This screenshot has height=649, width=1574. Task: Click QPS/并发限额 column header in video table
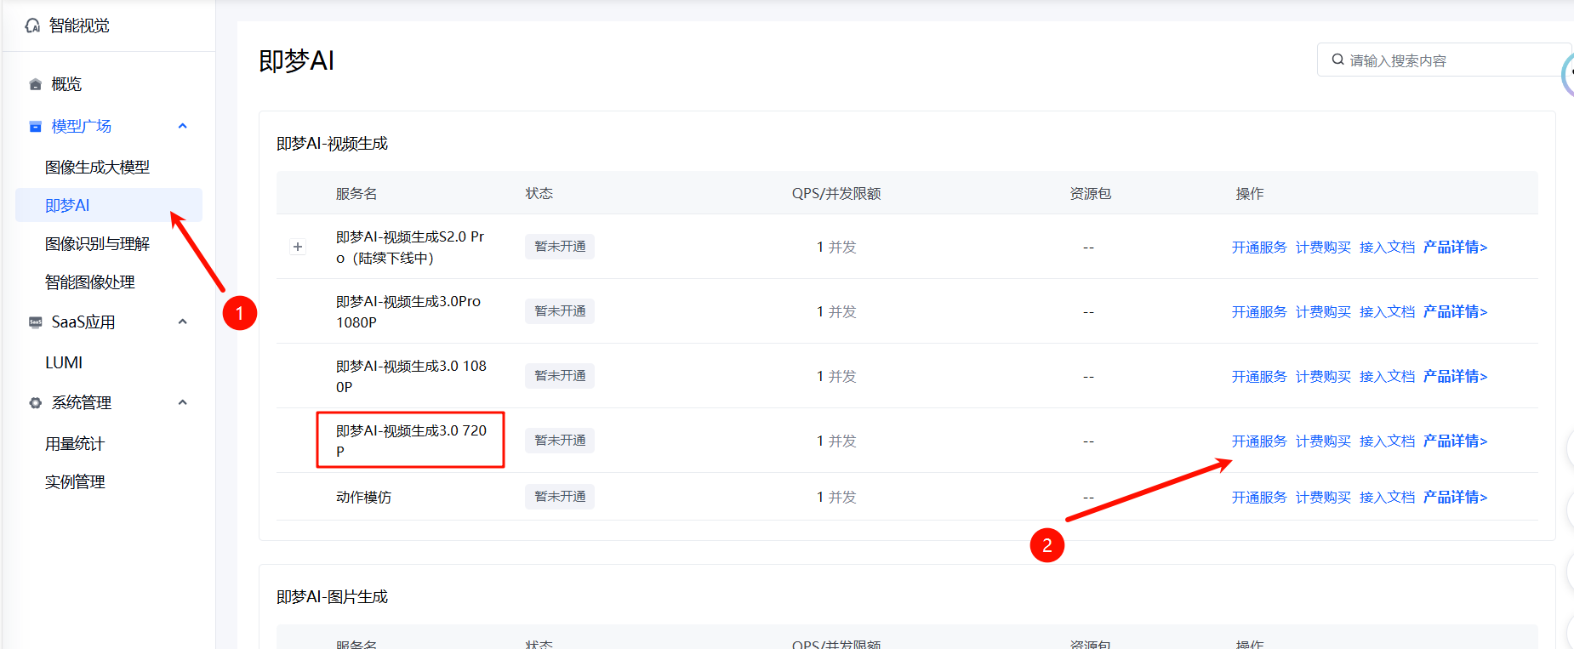tap(836, 193)
